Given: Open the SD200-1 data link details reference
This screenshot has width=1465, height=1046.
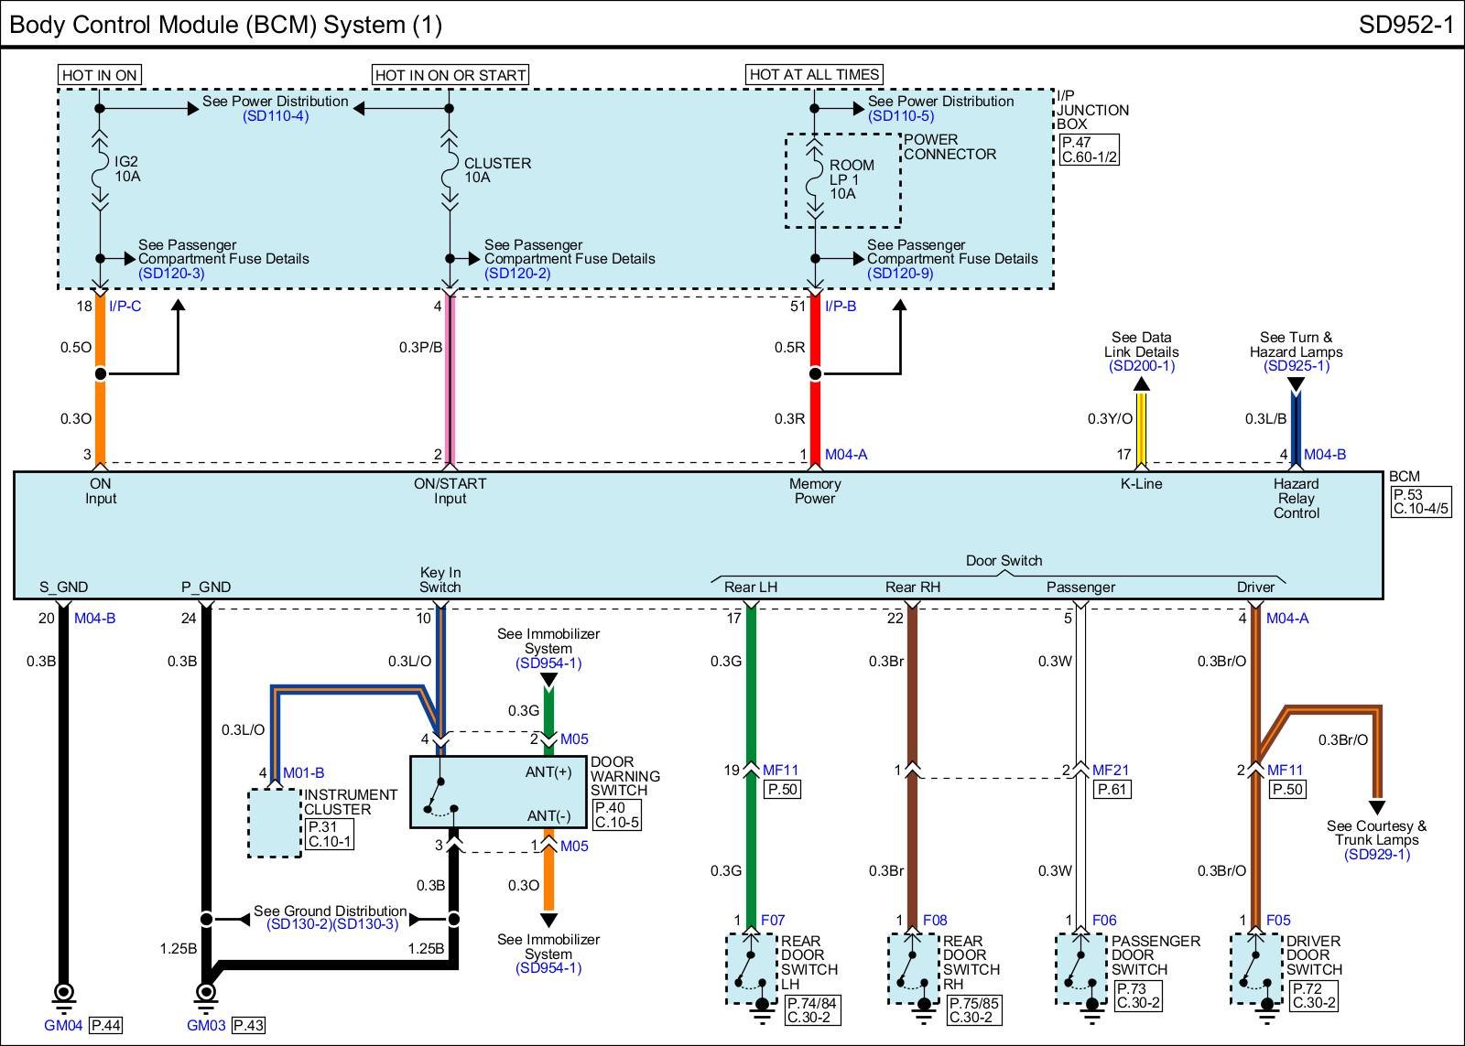Looking at the screenshot, I should [x=1141, y=366].
